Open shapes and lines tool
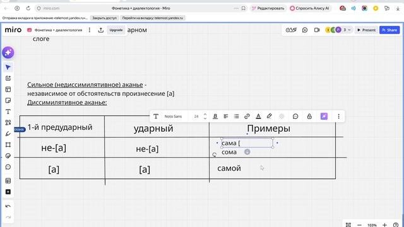This screenshot has height=227, width=404. (8, 122)
